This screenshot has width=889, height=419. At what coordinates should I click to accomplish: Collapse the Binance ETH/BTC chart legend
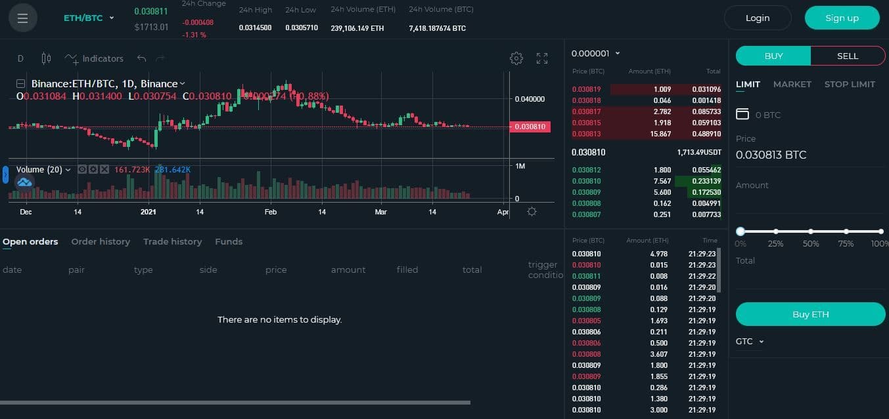pyautogui.click(x=20, y=84)
